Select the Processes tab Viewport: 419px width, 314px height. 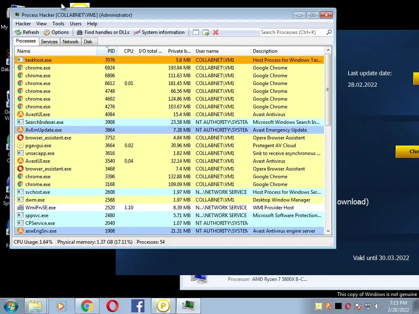click(26, 41)
